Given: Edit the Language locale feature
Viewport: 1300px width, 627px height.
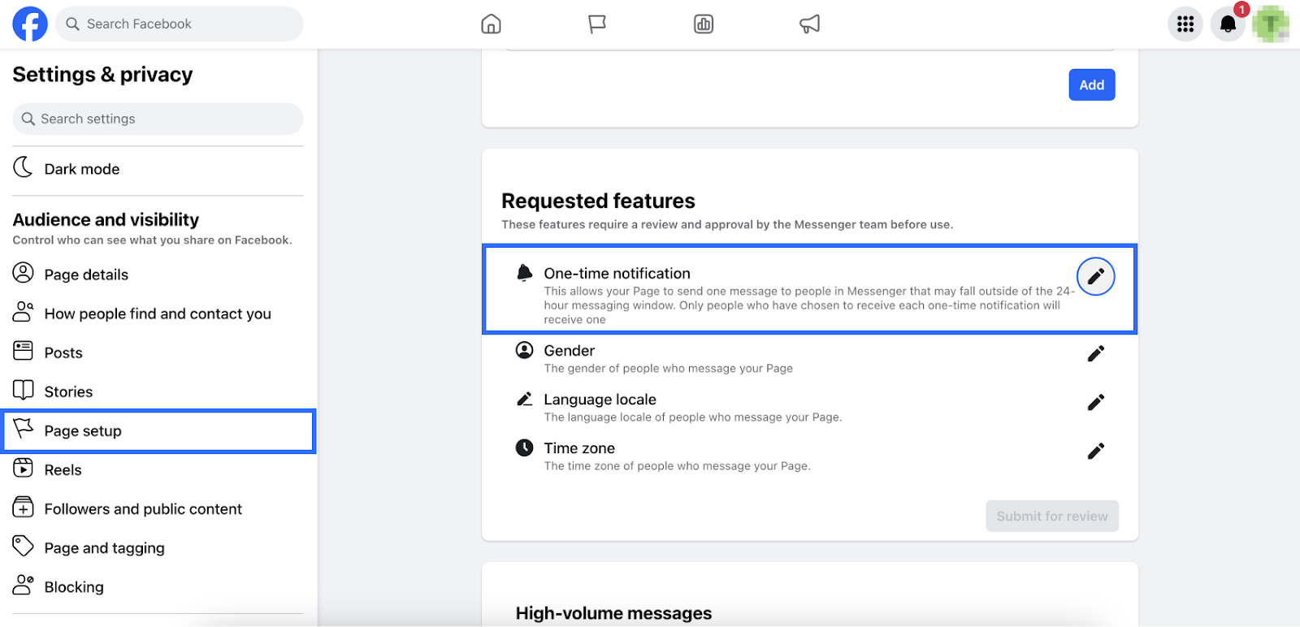Looking at the screenshot, I should click(1095, 402).
